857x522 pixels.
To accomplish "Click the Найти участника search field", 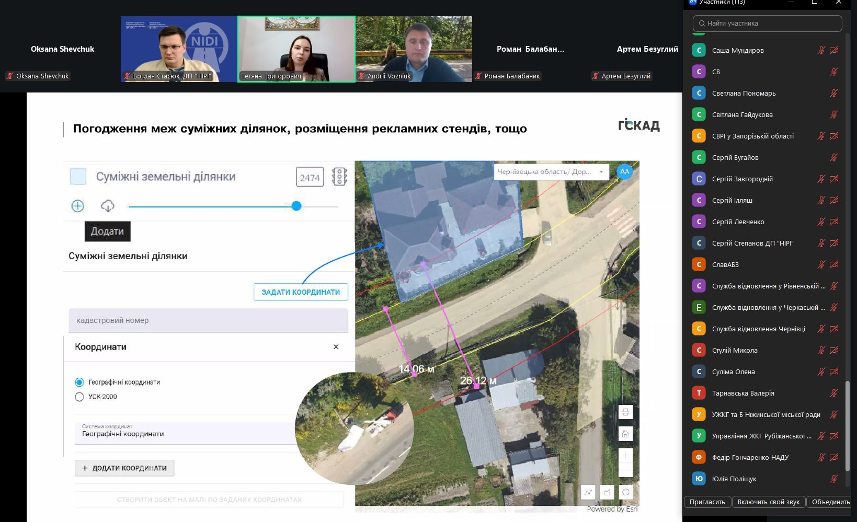I will 767,24.
